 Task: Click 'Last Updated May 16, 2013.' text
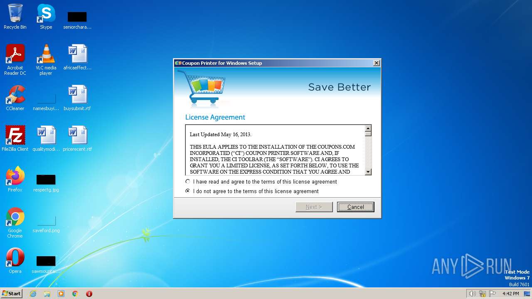pos(221,135)
